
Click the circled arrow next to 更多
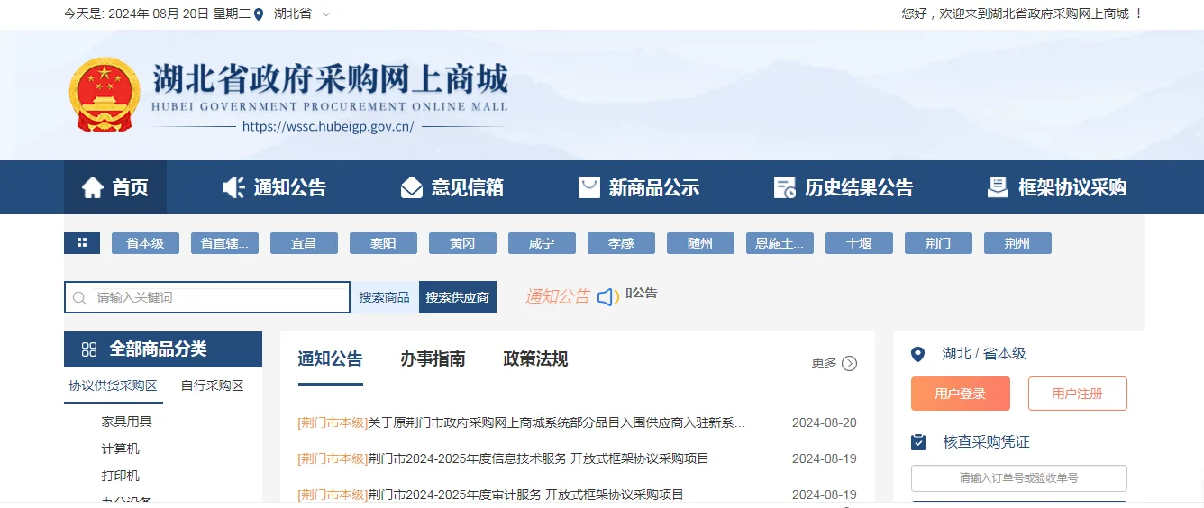pos(849,363)
